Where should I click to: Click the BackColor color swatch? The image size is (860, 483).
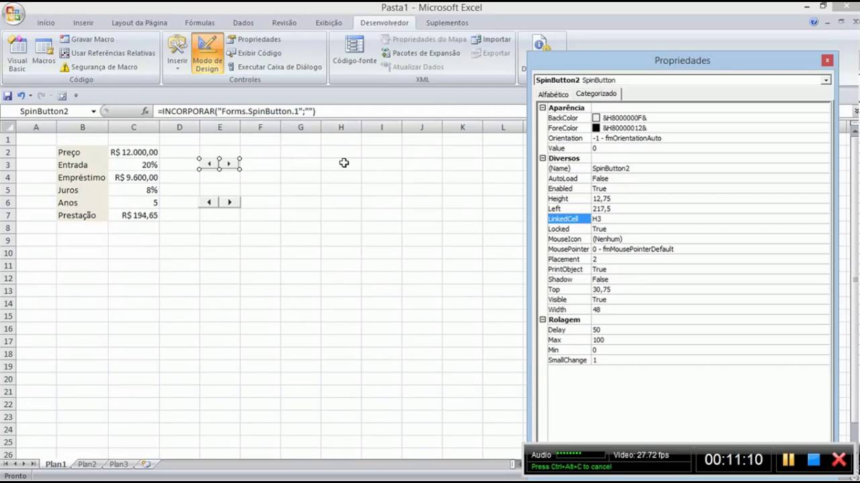click(x=596, y=118)
